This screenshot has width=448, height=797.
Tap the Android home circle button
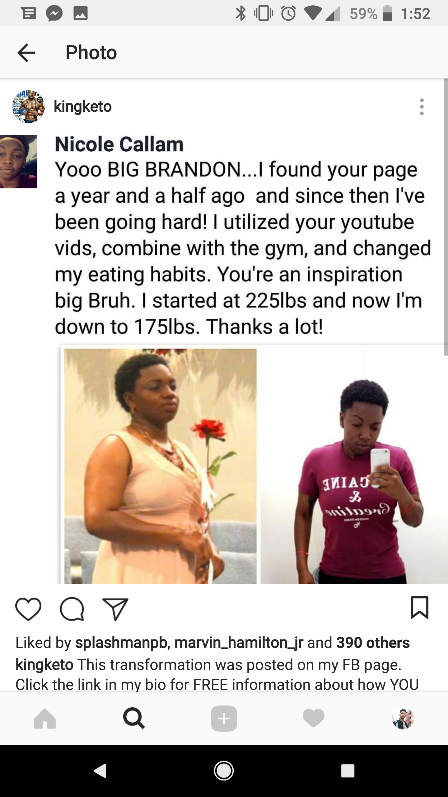click(x=224, y=771)
